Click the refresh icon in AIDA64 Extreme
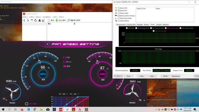Screen dimensions: 199x112 [36, 20]
